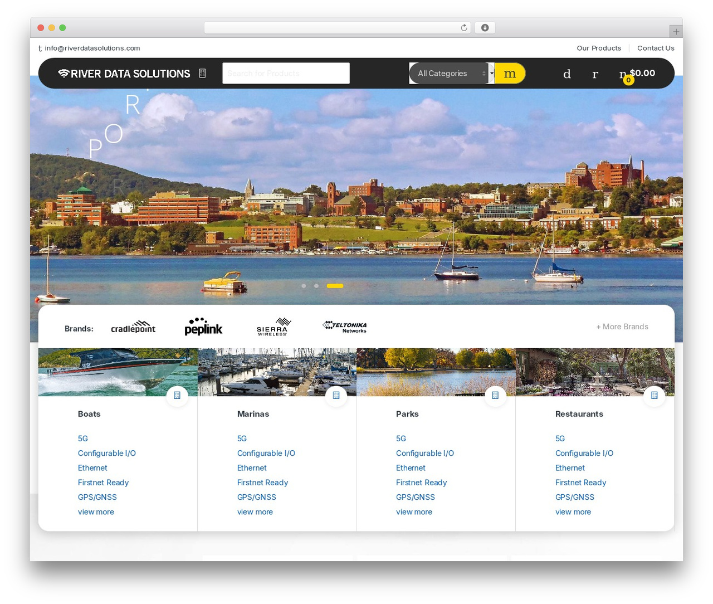This screenshot has width=713, height=604.
Task: Select Ethernet under Restaurants
Action: point(570,468)
